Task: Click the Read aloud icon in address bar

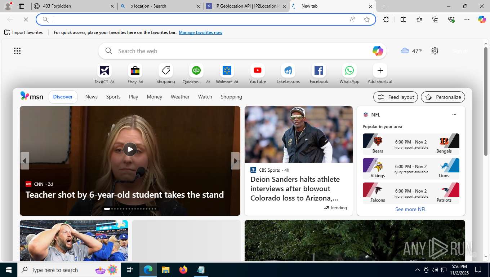Action: pos(352,19)
